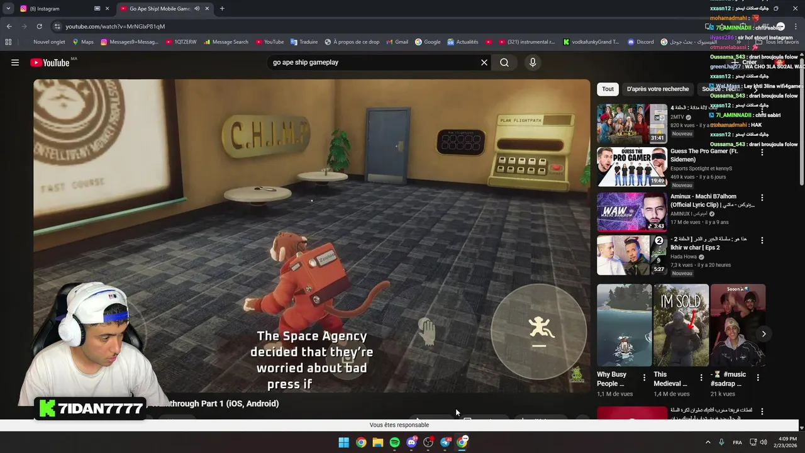Open options for Aminux Machi B7alhom
The image size is (805, 453).
[762, 196]
